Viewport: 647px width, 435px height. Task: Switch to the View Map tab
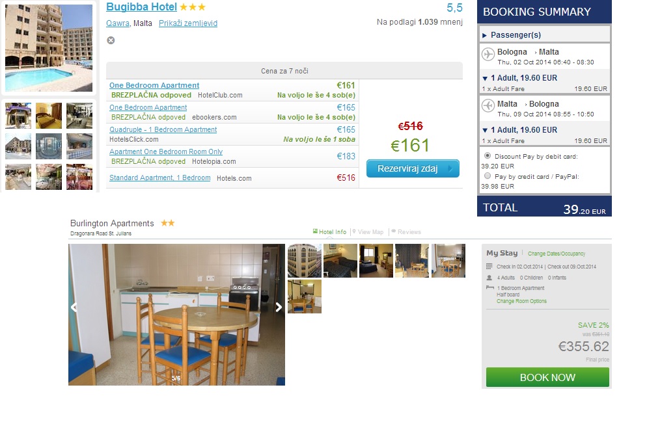(x=368, y=231)
